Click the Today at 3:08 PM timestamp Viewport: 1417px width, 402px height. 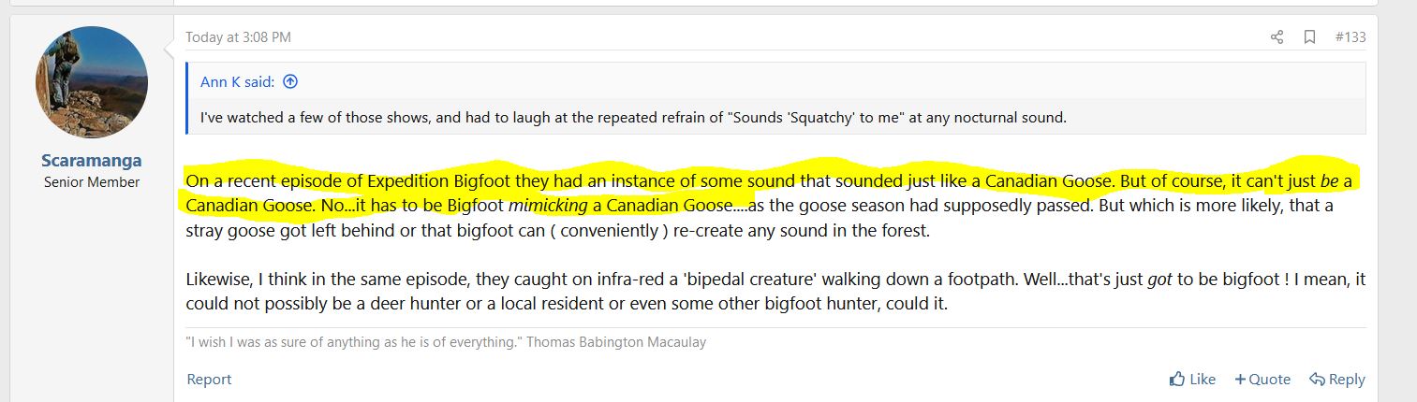click(x=238, y=37)
